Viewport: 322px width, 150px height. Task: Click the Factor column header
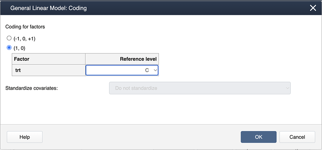point(22,59)
